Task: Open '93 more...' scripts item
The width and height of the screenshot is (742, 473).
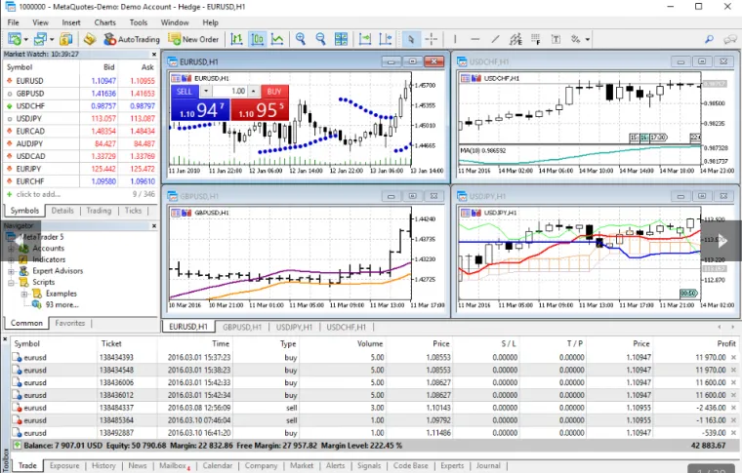Action: tap(62, 305)
